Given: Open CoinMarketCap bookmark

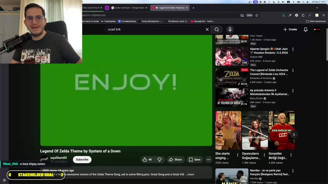Looking at the screenshot, I should 127,21.
